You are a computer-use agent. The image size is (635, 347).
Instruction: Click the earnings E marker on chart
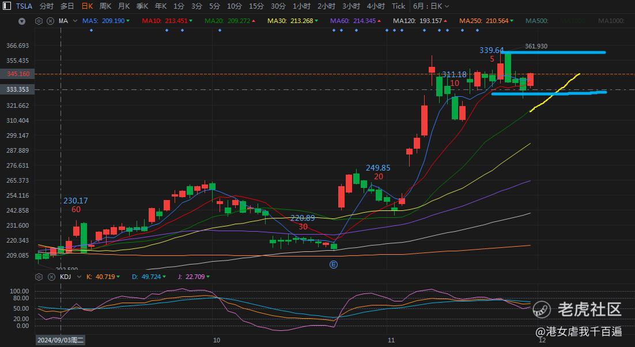click(x=333, y=265)
